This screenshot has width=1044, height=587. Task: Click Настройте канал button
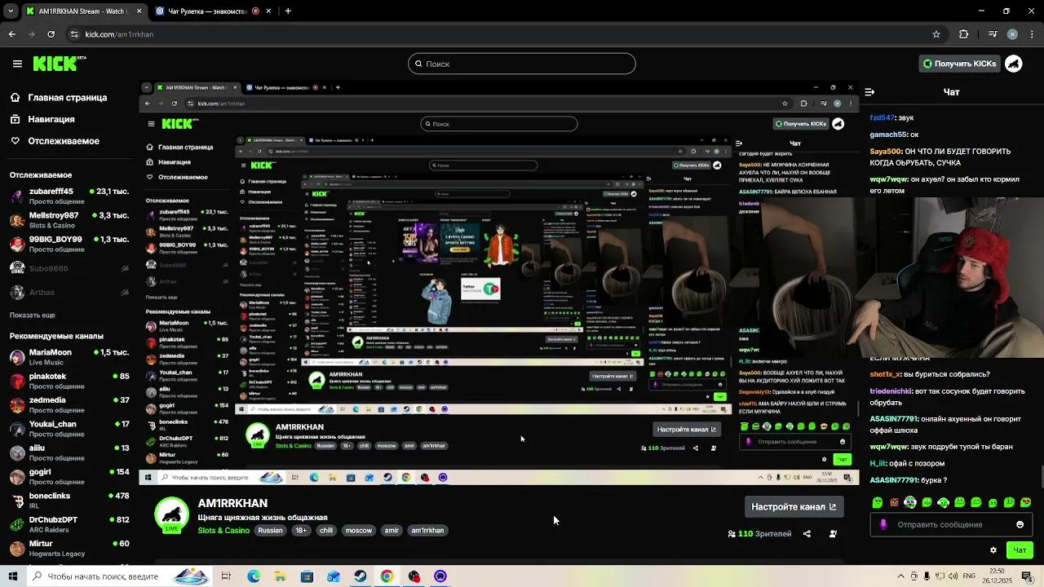click(x=794, y=506)
